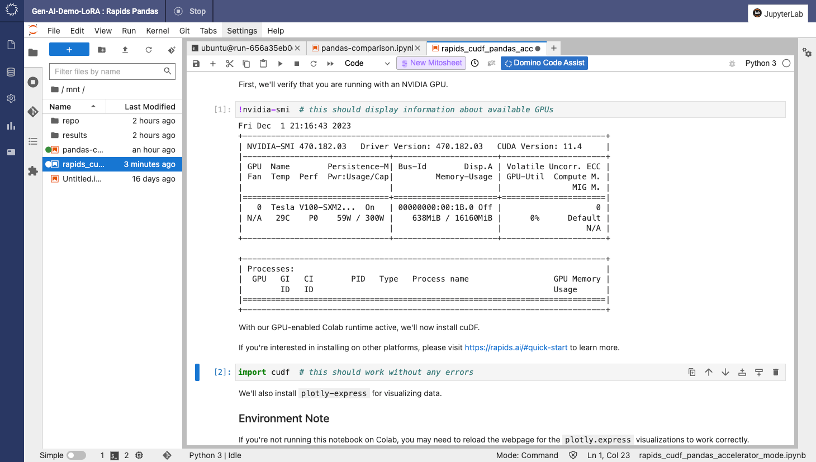
Task: Open the running terminals and kernels panel
Action: pos(33,82)
